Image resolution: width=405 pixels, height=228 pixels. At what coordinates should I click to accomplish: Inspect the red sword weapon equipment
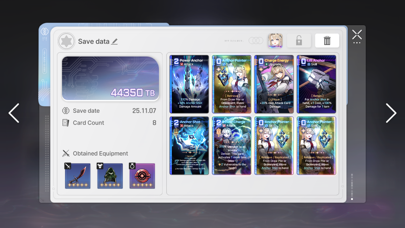click(78, 176)
